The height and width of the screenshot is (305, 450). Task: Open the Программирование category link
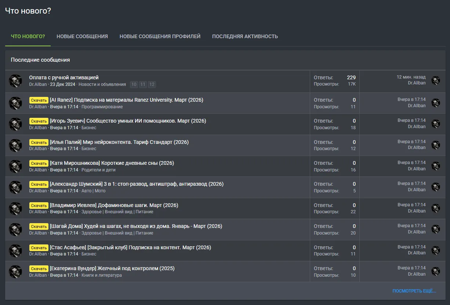point(102,107)
